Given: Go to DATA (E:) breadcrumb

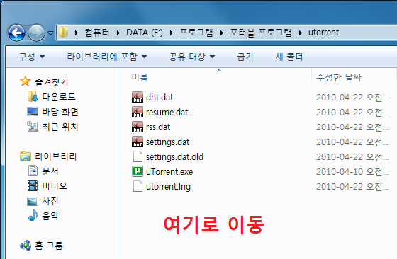Looking at the screenshot, I should (x=145, y=33).
